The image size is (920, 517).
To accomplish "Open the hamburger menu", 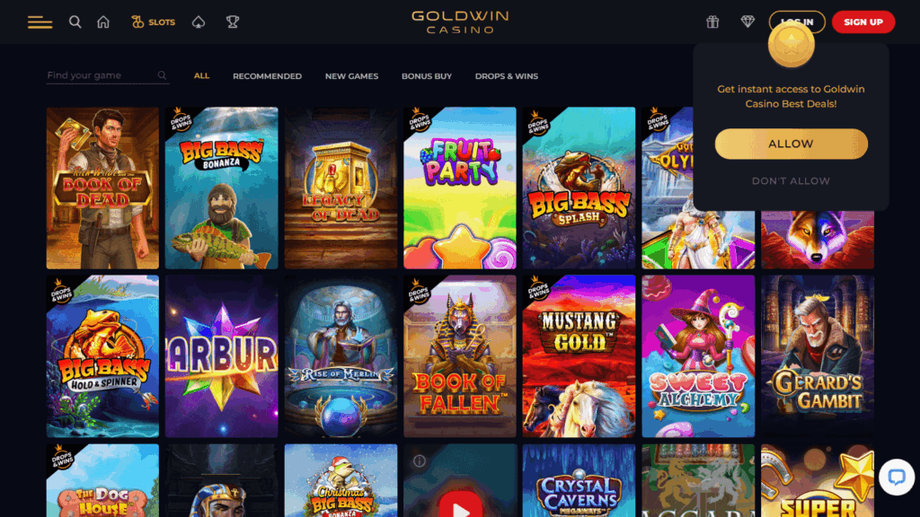I will click(40, 22).
